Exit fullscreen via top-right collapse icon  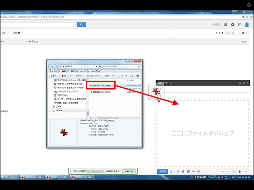click(249, 5)
